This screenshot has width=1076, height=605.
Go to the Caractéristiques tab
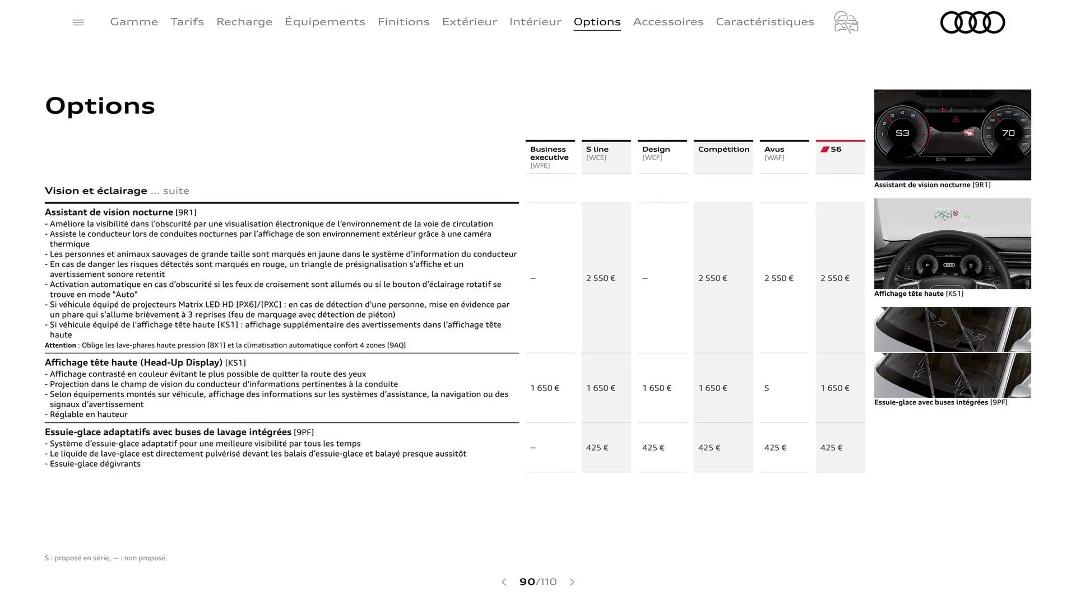point(764,22)
